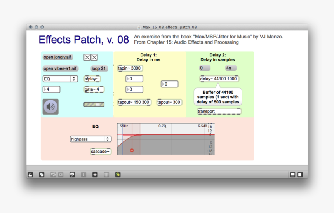
Task: Click the transport object
Action: click(x=219, y=111)
